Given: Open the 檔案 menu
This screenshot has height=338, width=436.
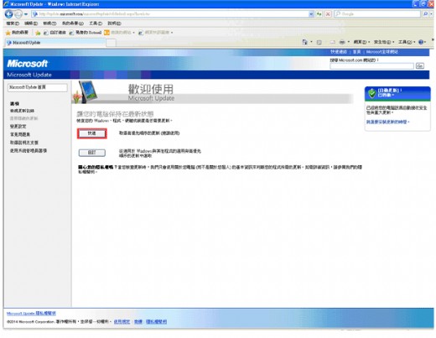Looking at the screenshot, I should [13, 23].
